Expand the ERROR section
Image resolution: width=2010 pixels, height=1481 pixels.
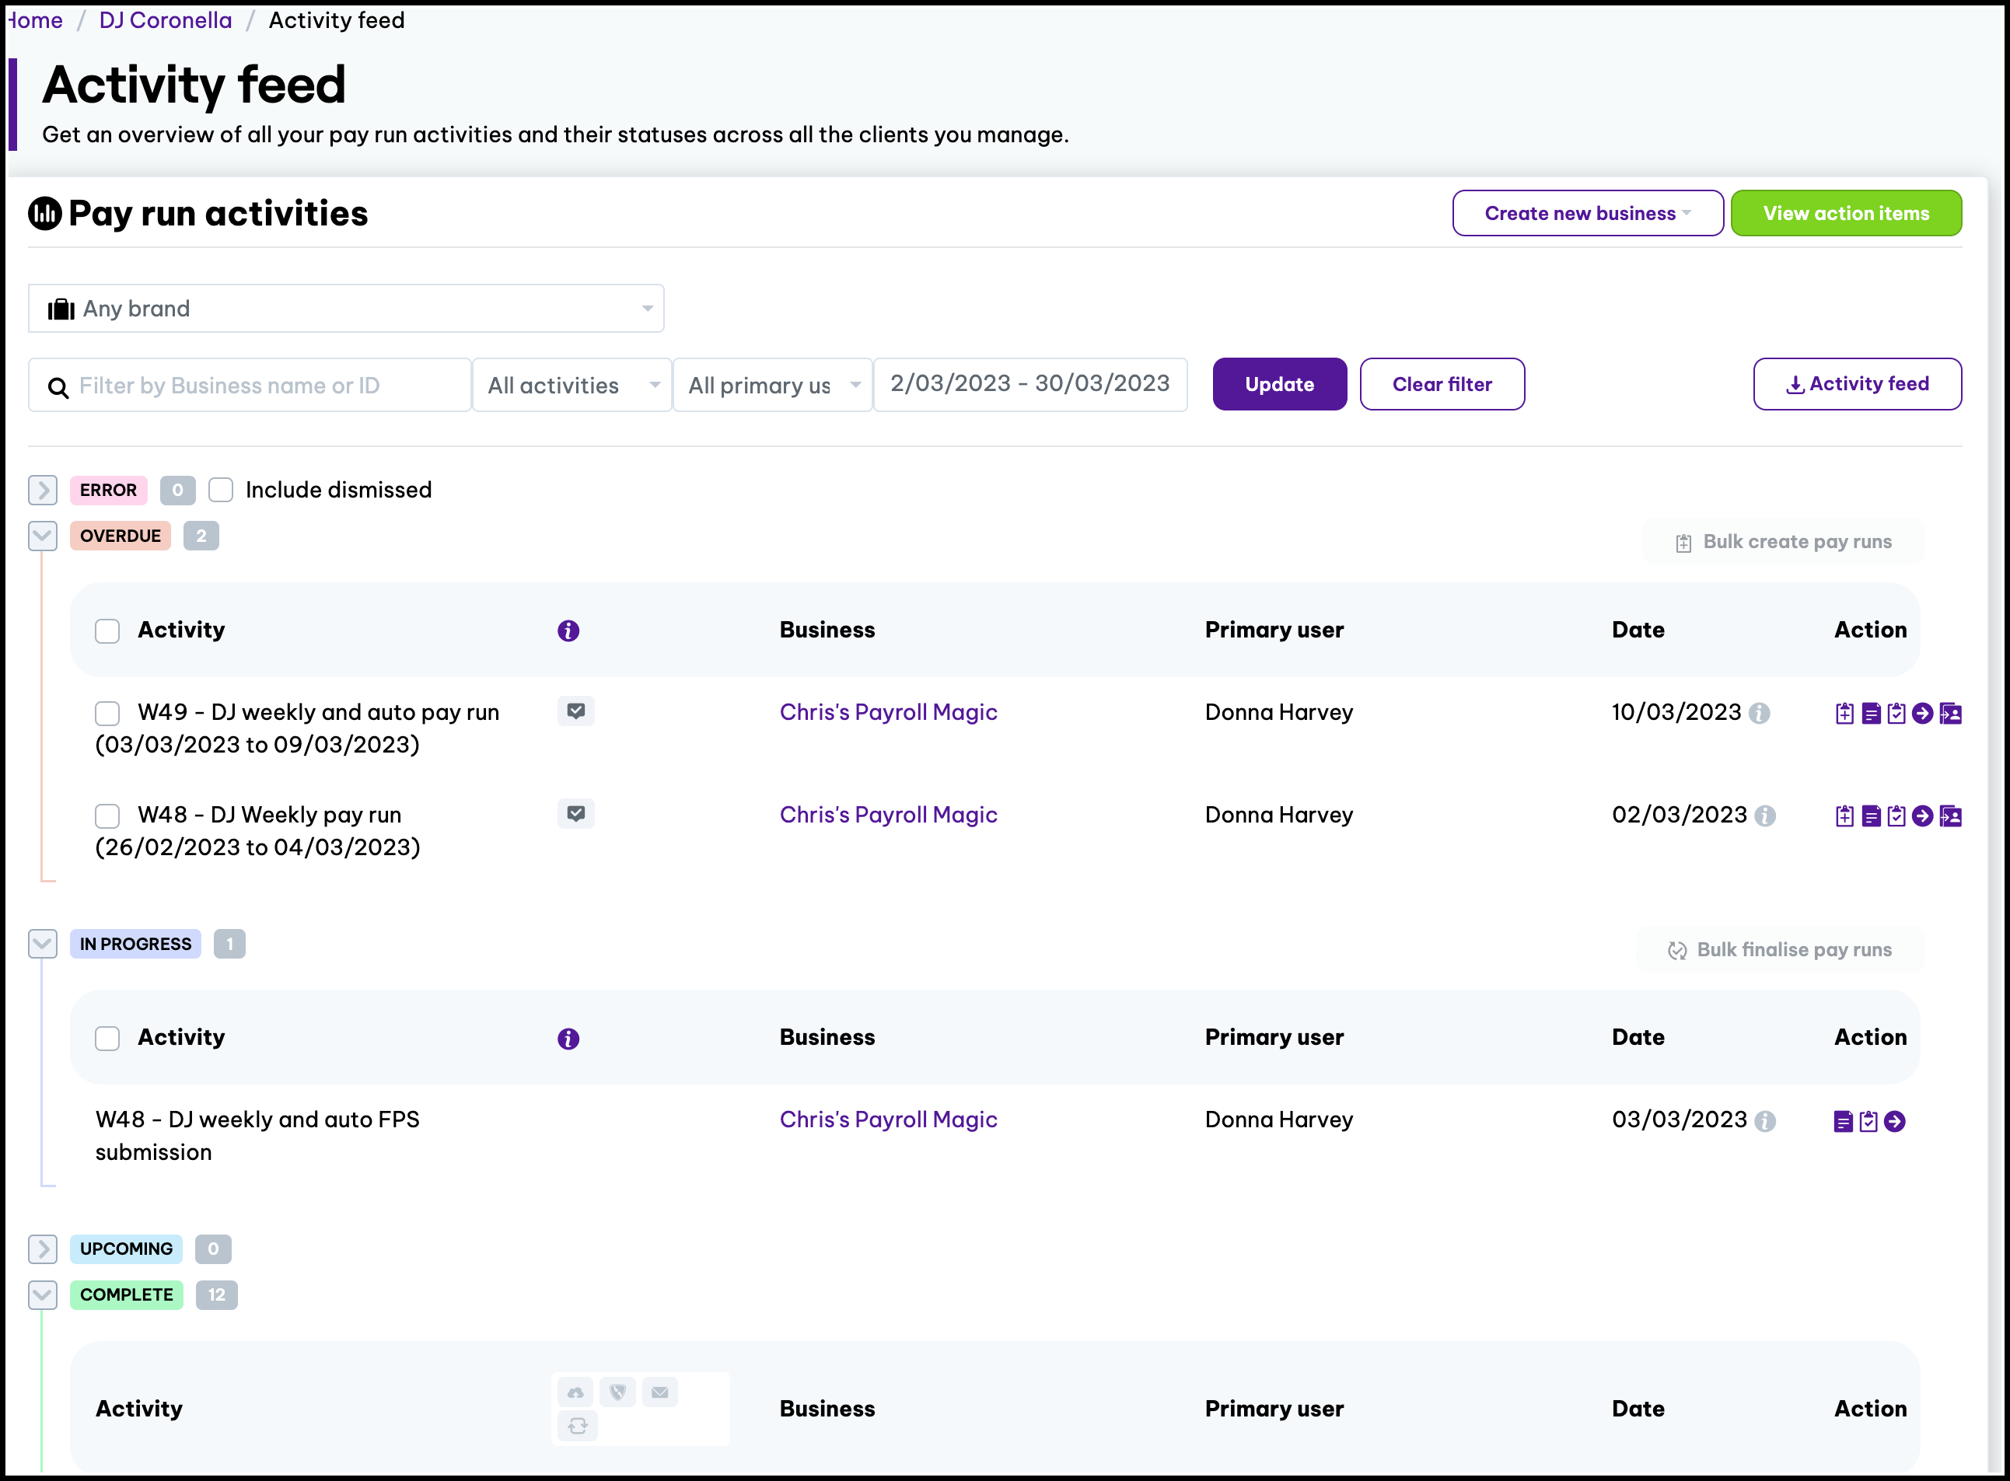pyautogui.click(x=42, y=491)
